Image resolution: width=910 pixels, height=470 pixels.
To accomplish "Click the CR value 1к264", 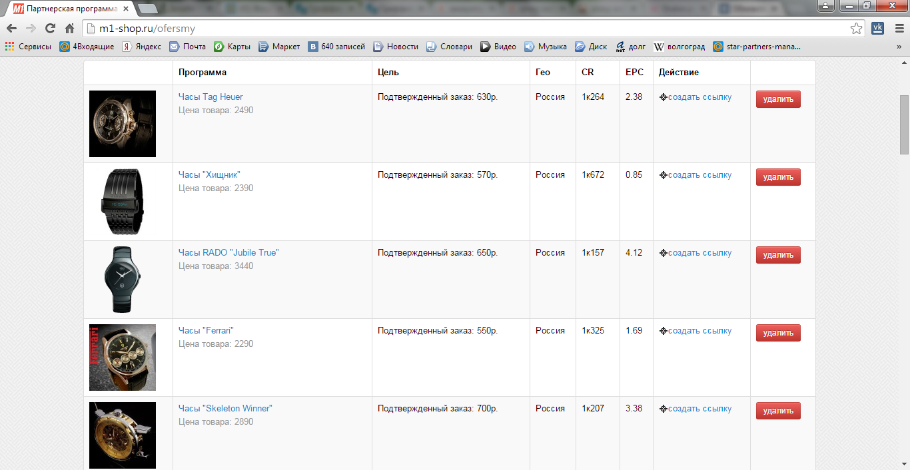I will (593, 97).
